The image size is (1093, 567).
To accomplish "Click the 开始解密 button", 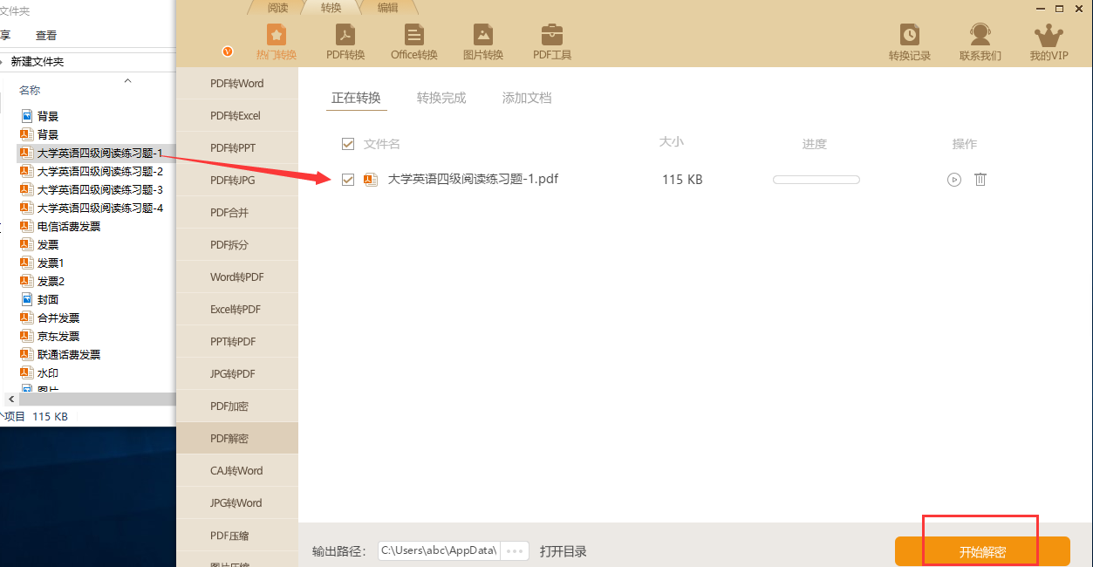I will [x=982, y=552].
